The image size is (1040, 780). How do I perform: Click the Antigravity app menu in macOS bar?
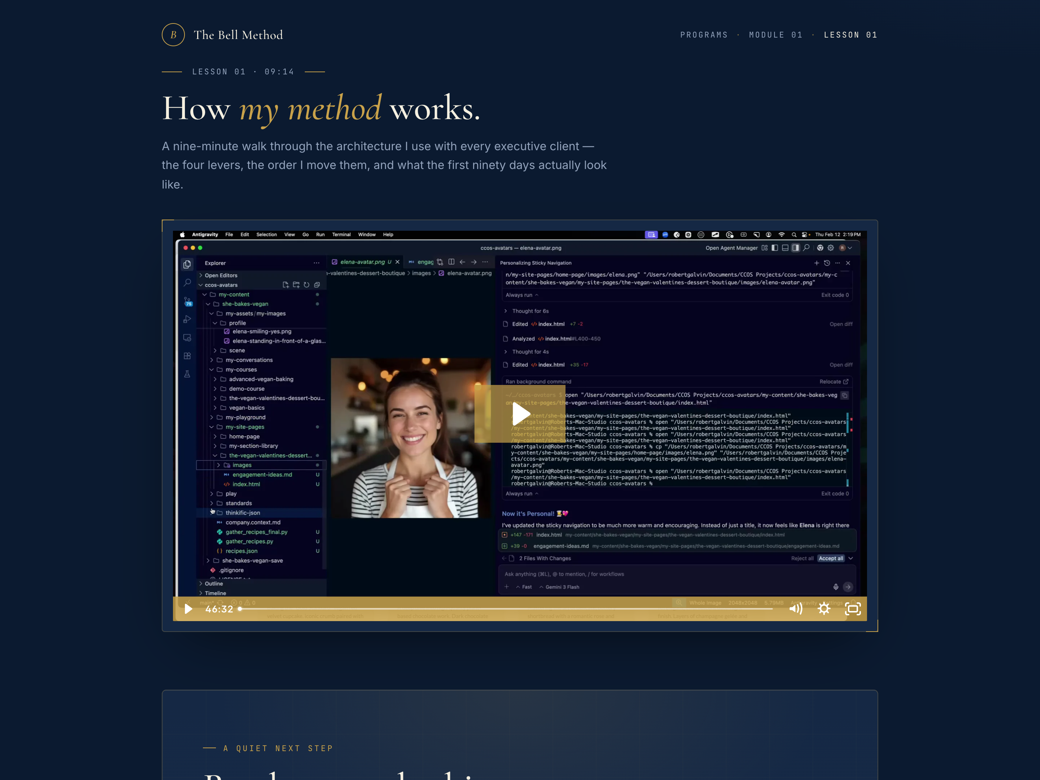pyautogui.click(x=205, y=235)
